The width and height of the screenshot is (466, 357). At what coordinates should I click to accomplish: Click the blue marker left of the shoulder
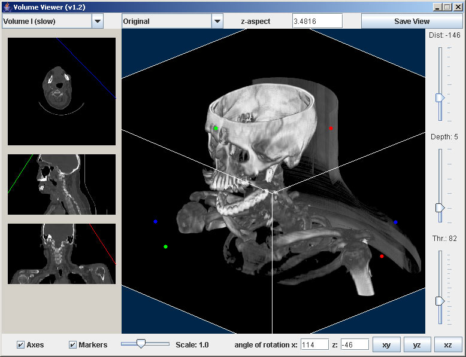pos(155,221)
